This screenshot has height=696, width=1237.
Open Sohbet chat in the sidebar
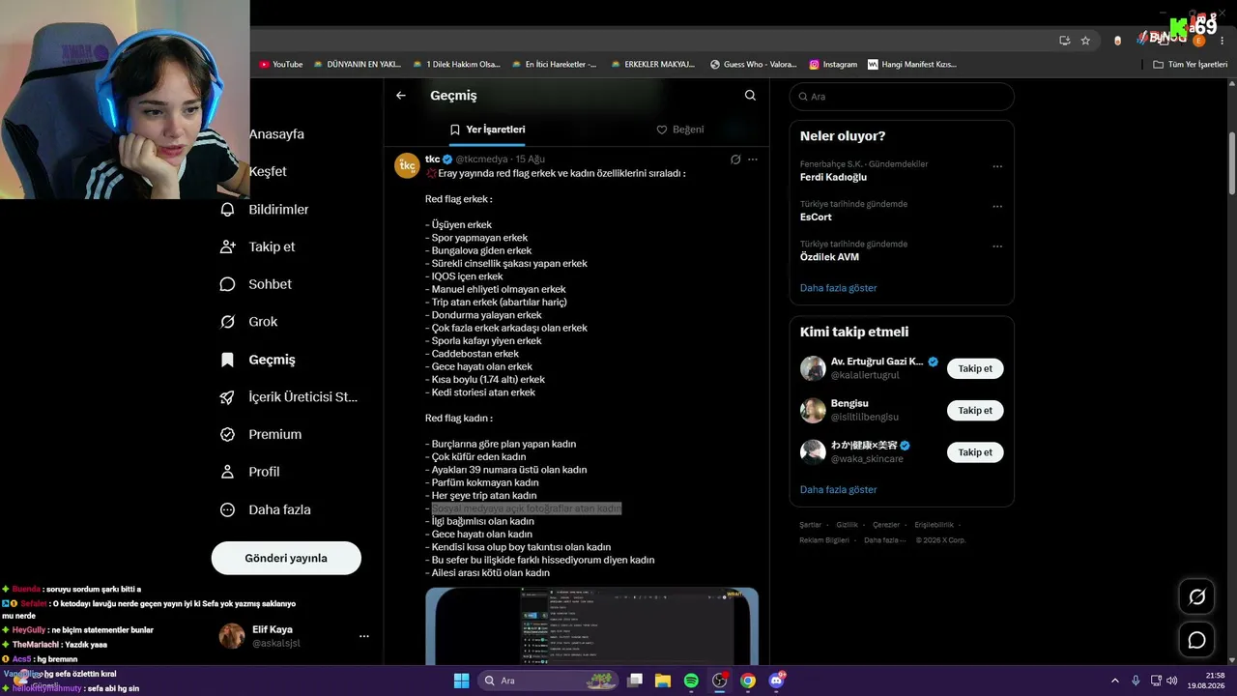[x=256, y=284]
